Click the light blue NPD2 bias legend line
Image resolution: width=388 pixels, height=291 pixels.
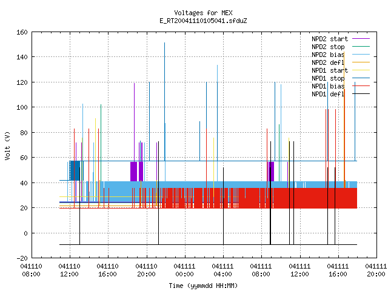(361, 55)
